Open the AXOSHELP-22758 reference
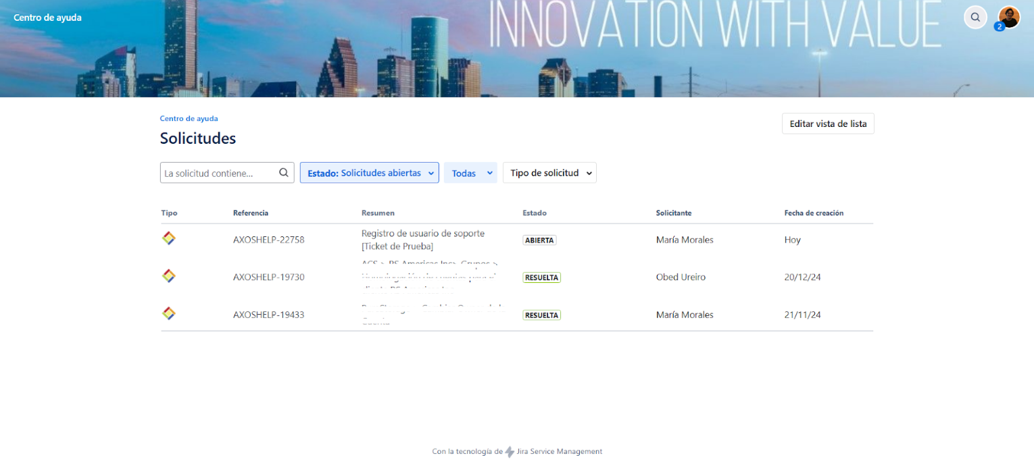The width and height of the screenshot is (1034, 470). (268, 240)
